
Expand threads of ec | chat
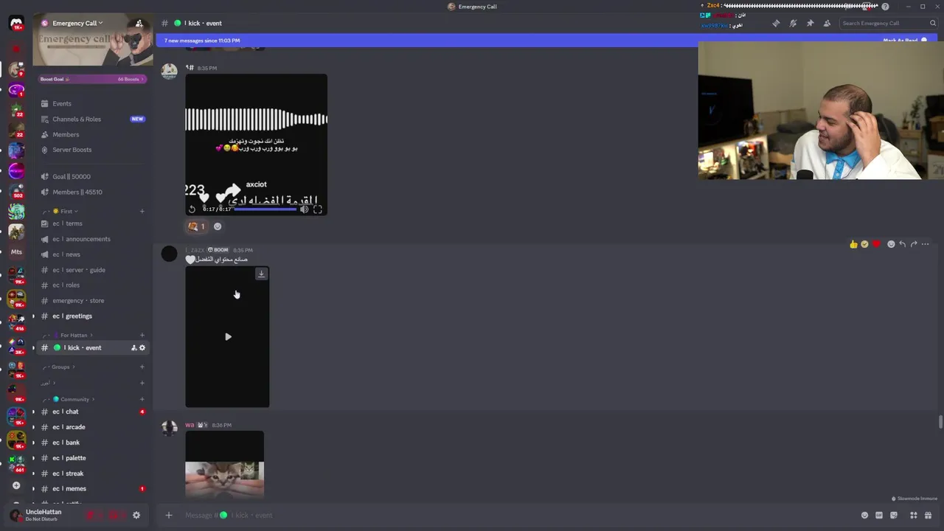coord(32,412)
